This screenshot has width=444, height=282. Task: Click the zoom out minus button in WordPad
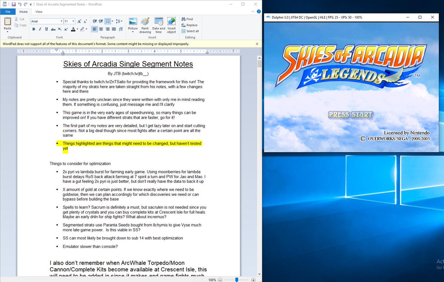pyautogui.click(x=220, y=280)
